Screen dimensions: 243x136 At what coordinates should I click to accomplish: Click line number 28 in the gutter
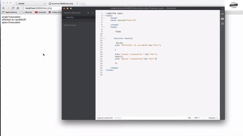101,75
